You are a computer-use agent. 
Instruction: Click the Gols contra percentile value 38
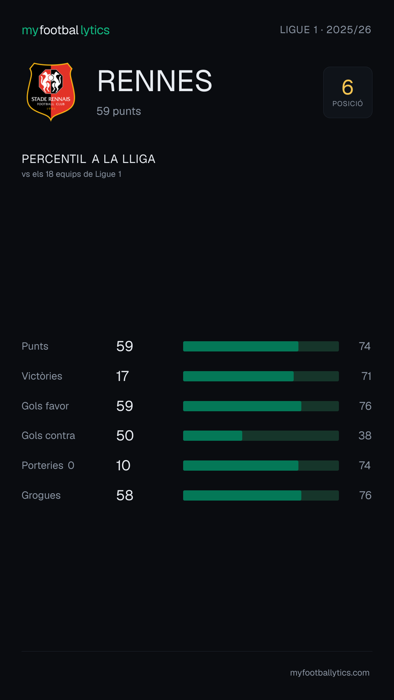pyautogui.click(x=365, y=436)
